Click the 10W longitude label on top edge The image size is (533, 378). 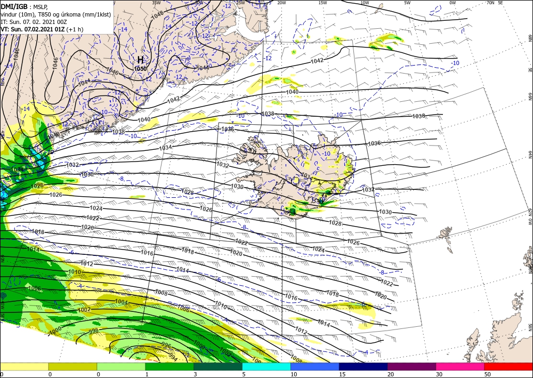pyautogui.click(x=365, y=2)
